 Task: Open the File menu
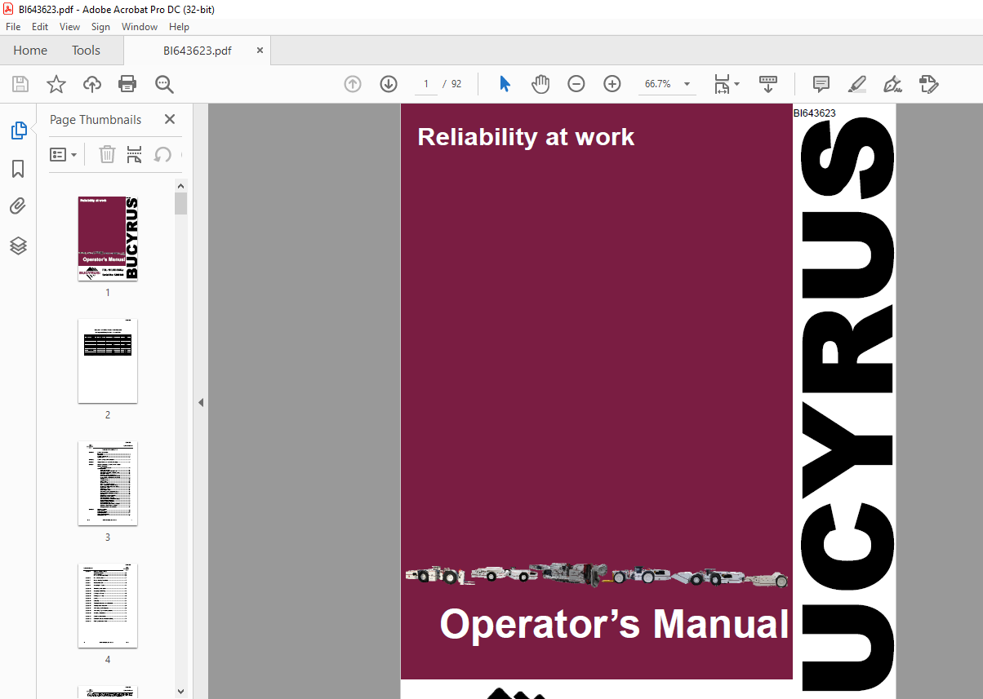pos(13,27)
